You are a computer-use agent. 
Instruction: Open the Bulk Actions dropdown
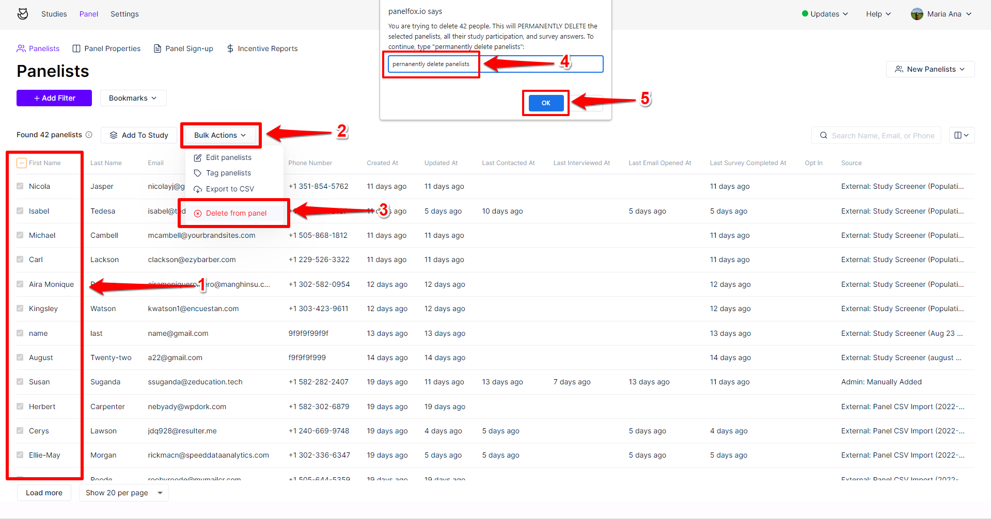click(x=221, y=135)
